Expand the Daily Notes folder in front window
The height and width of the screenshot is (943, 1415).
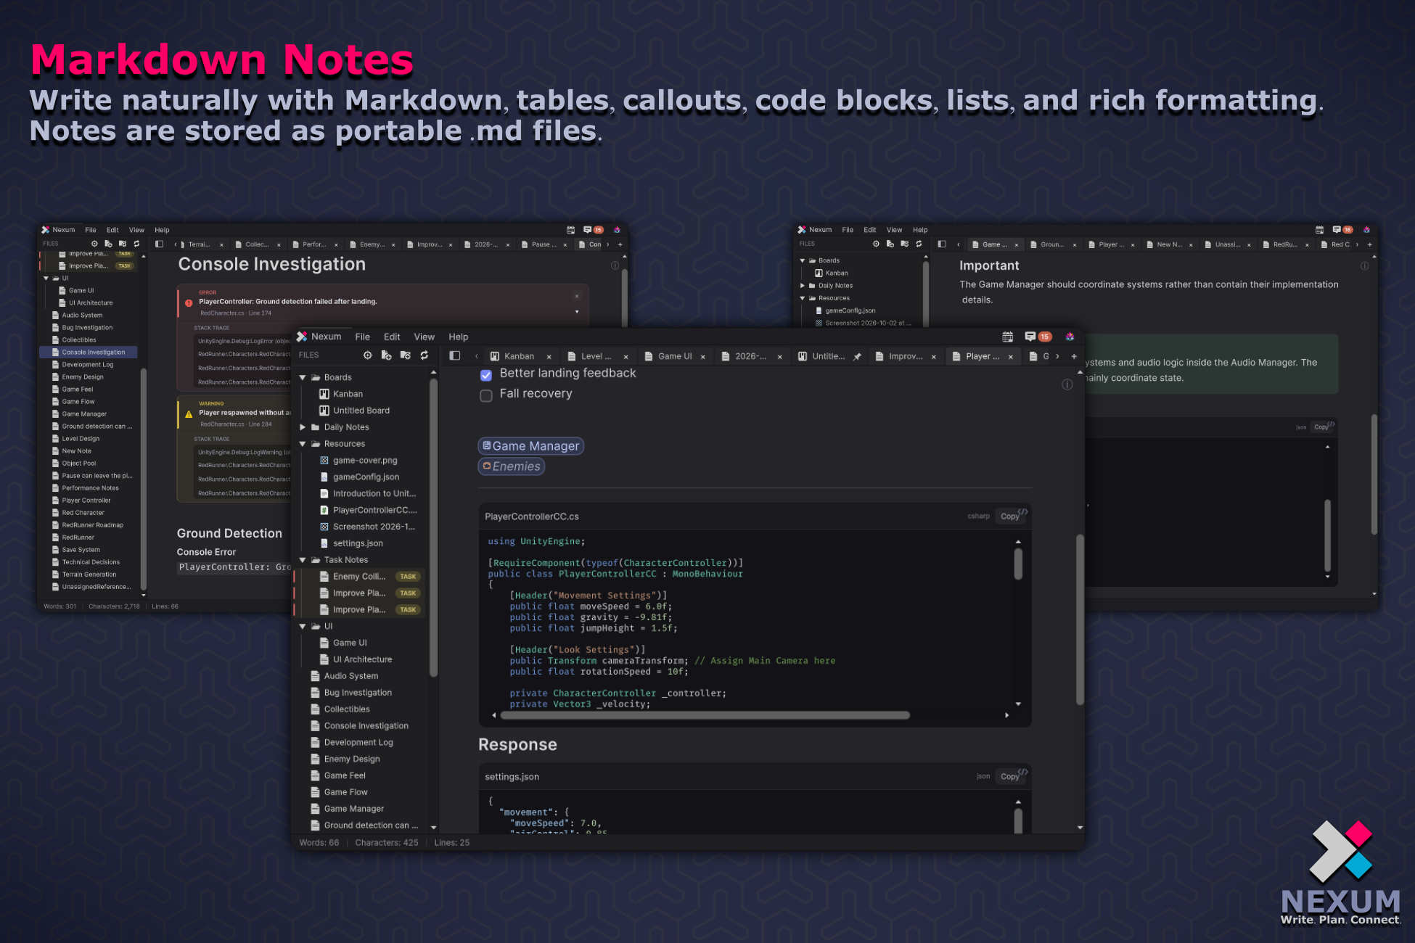303,427
